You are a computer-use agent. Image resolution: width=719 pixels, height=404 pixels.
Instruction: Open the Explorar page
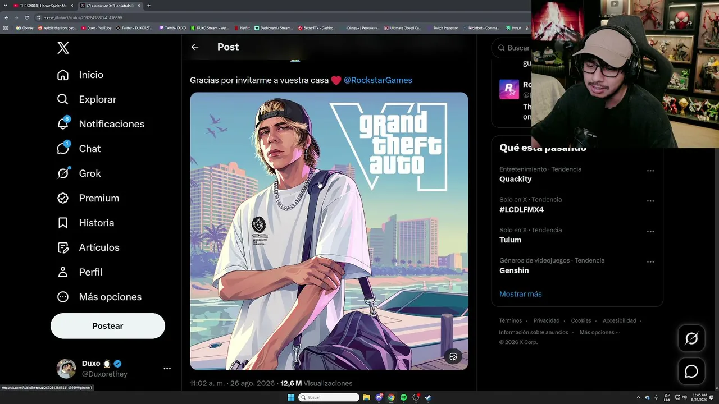[x=87, y=99]
